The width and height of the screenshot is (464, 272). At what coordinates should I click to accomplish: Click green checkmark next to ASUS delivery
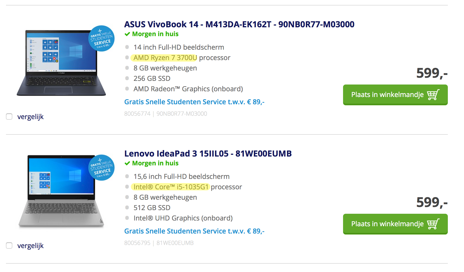[127, 34]
